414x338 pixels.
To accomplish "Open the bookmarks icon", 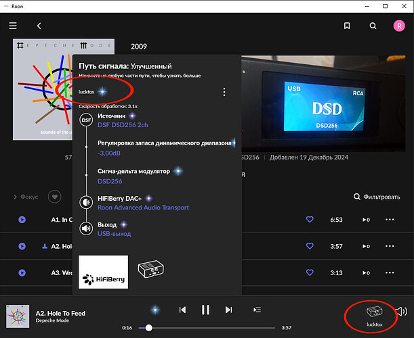I will pyautogui.click(x=347, y=26).
